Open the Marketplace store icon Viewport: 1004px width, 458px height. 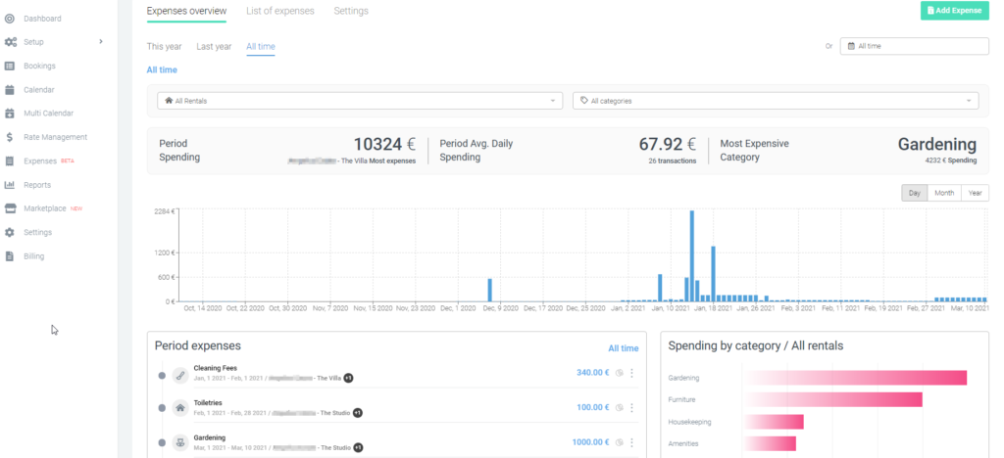[x=10, y=208]
